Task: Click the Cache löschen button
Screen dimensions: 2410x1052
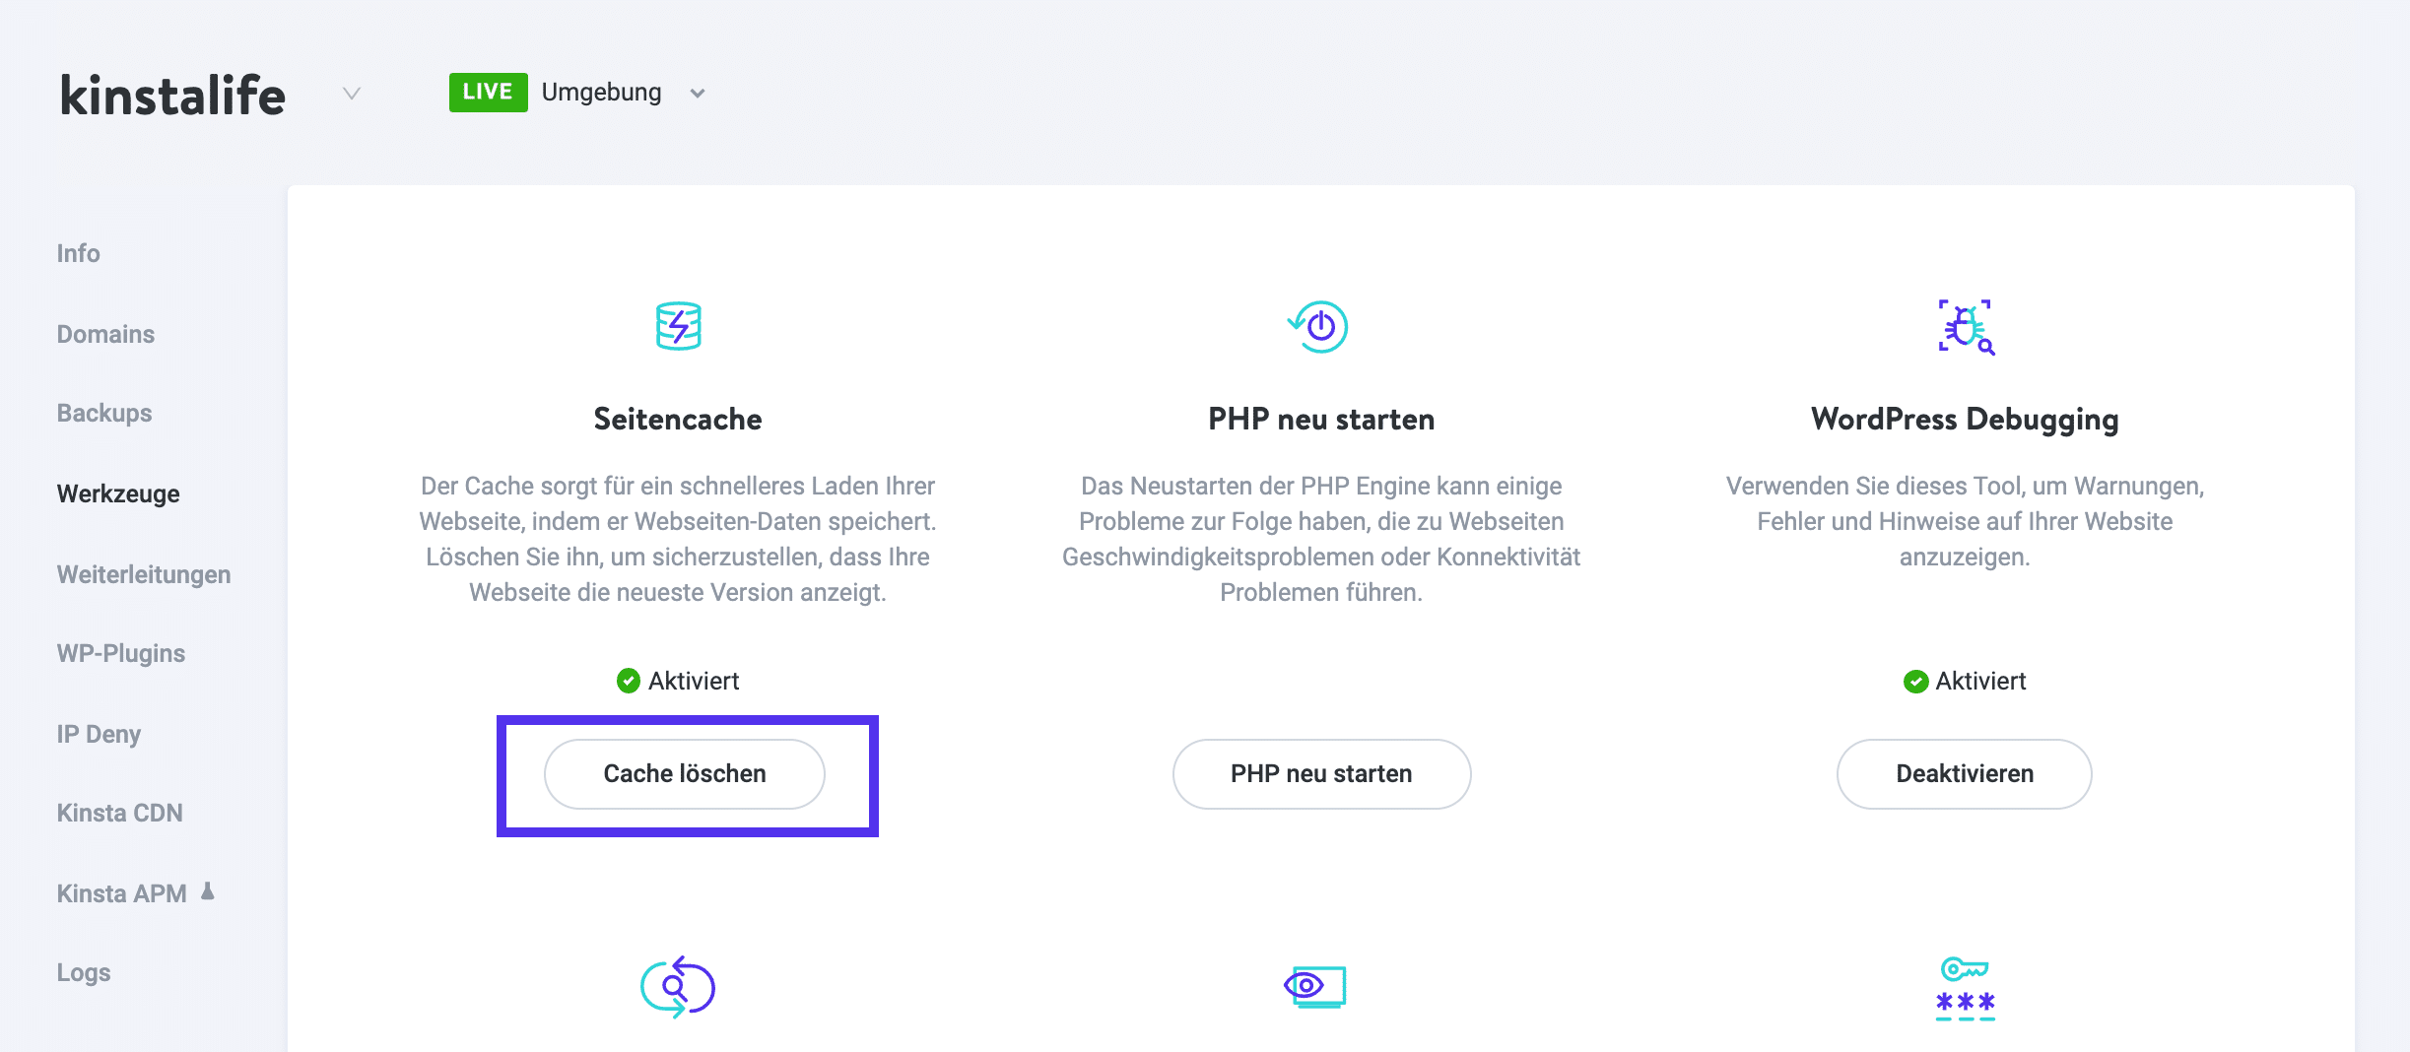Action: click(684, 774)
